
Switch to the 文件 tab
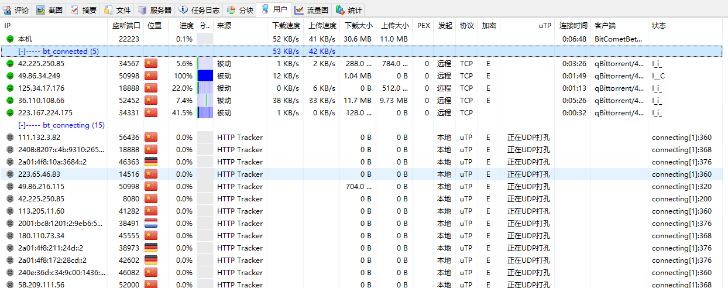(118, 10)
